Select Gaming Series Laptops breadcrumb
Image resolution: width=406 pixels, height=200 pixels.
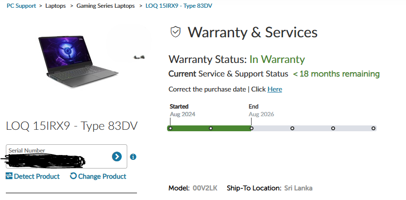(105, 6)
